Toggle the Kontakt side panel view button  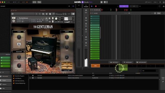click(73, 14)
